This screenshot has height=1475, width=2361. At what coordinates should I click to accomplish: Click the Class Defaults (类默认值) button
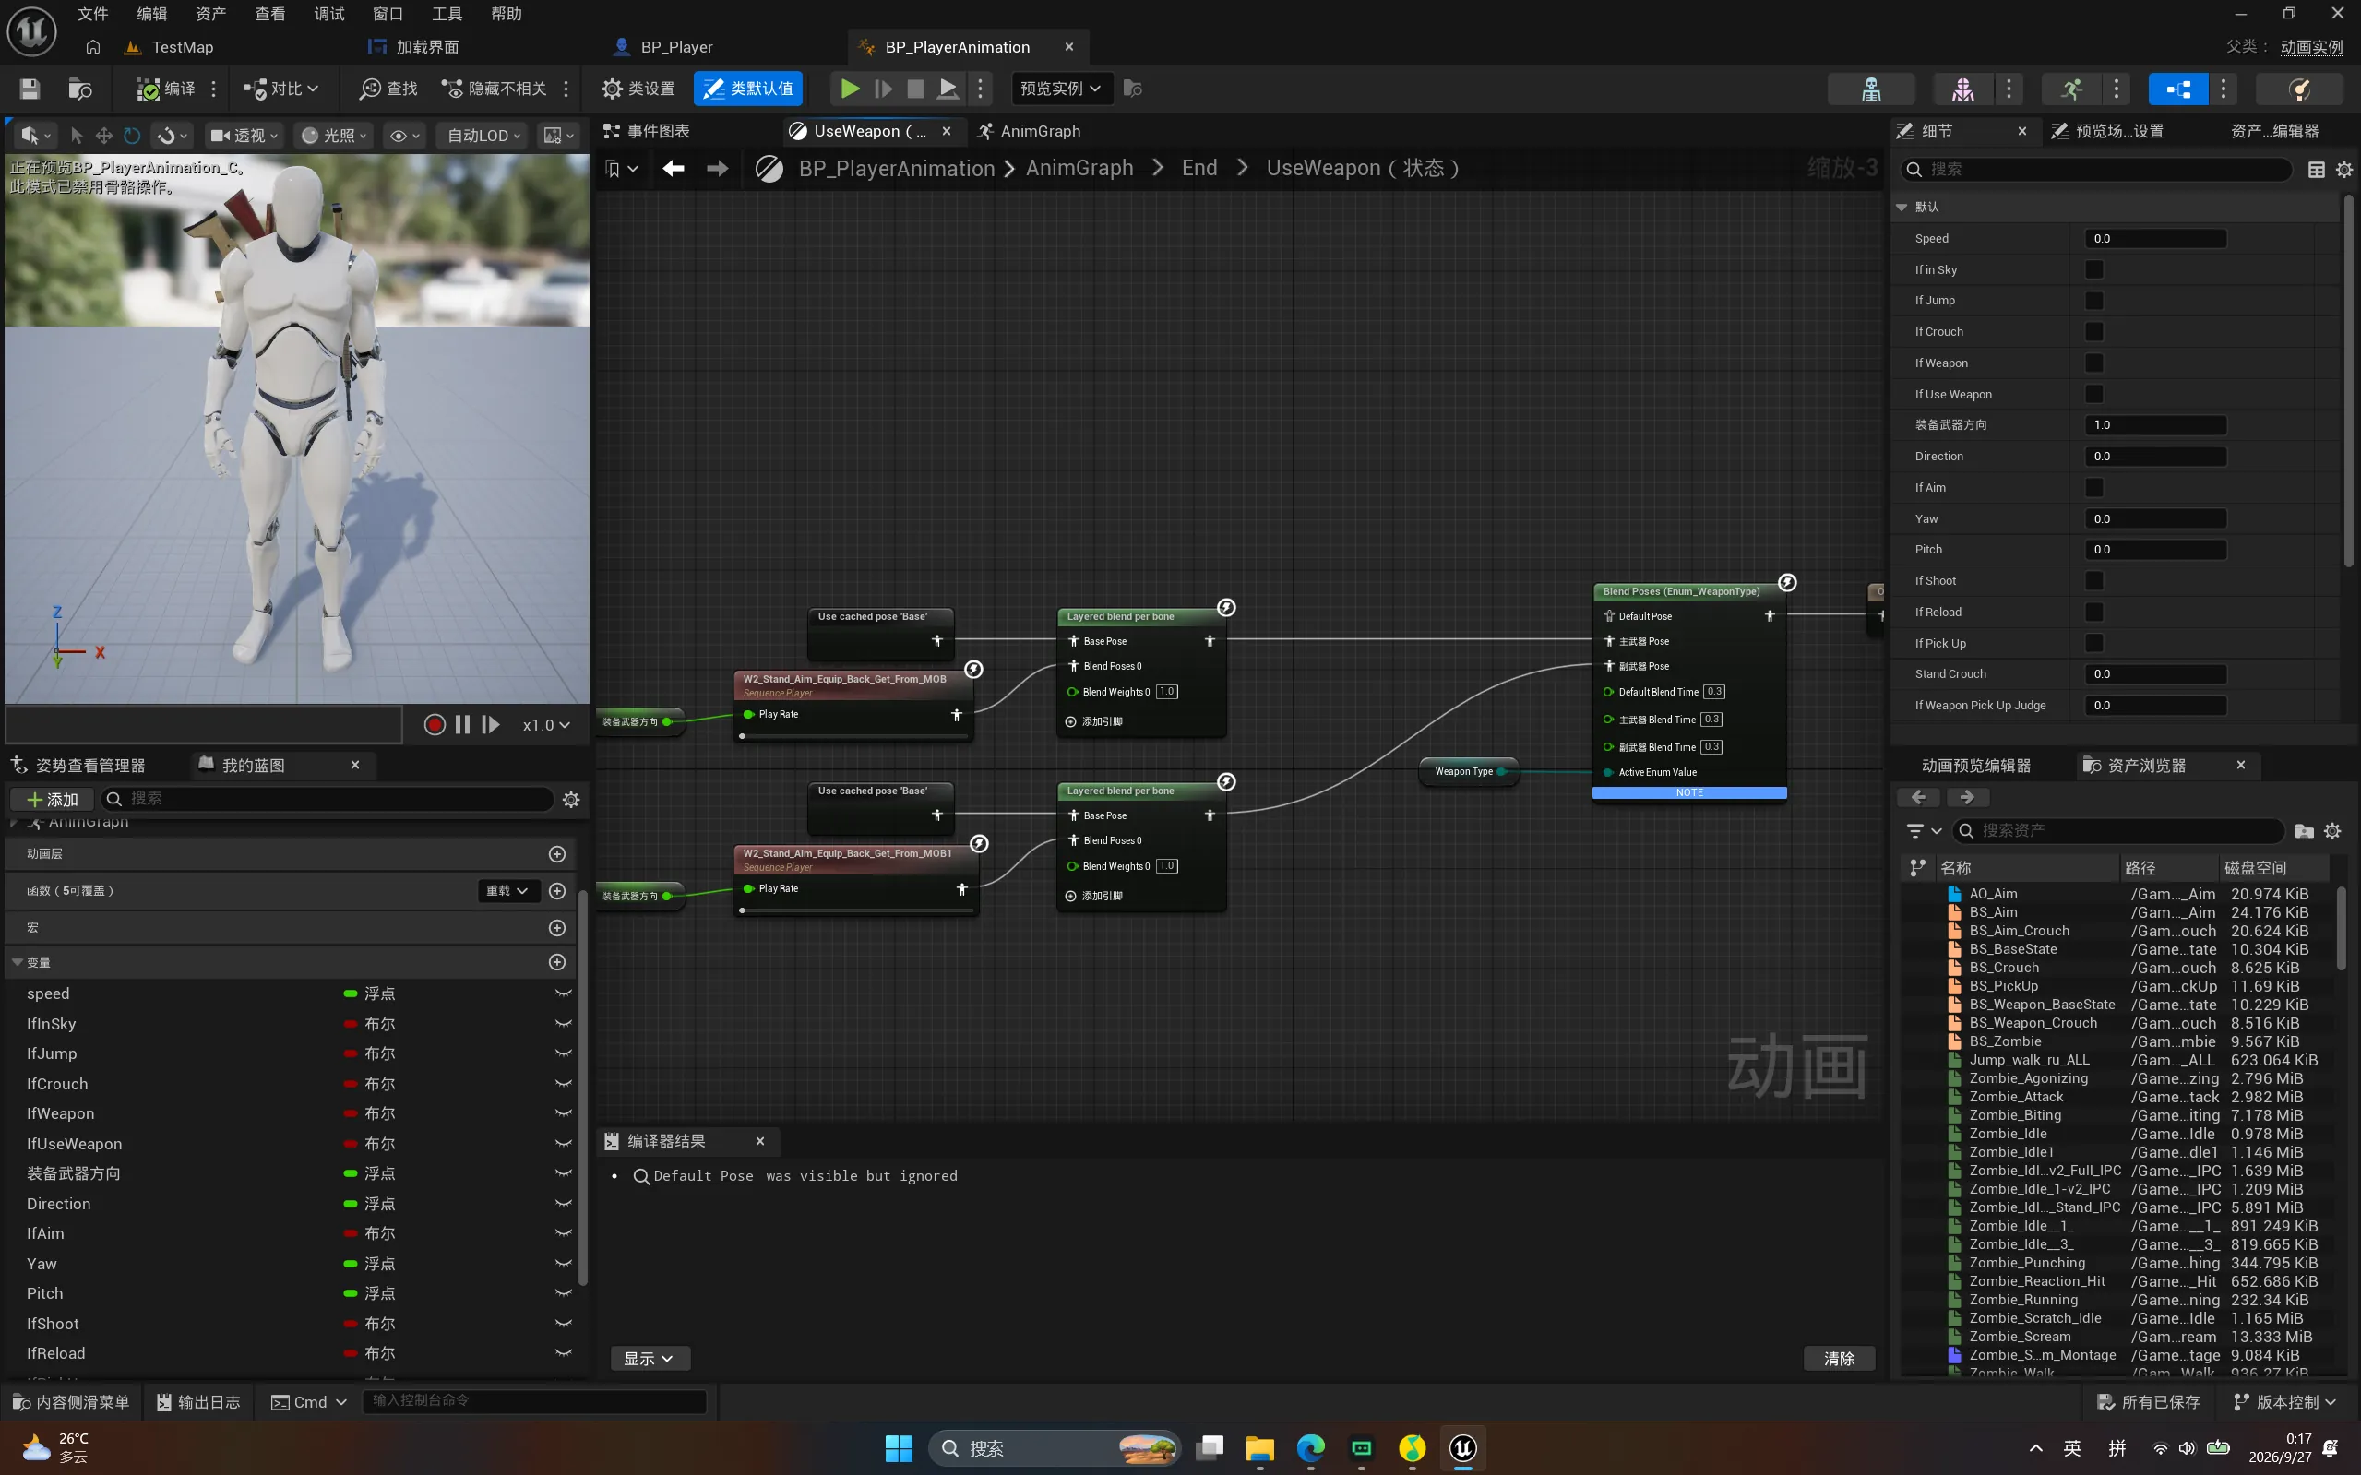[748, 89]
